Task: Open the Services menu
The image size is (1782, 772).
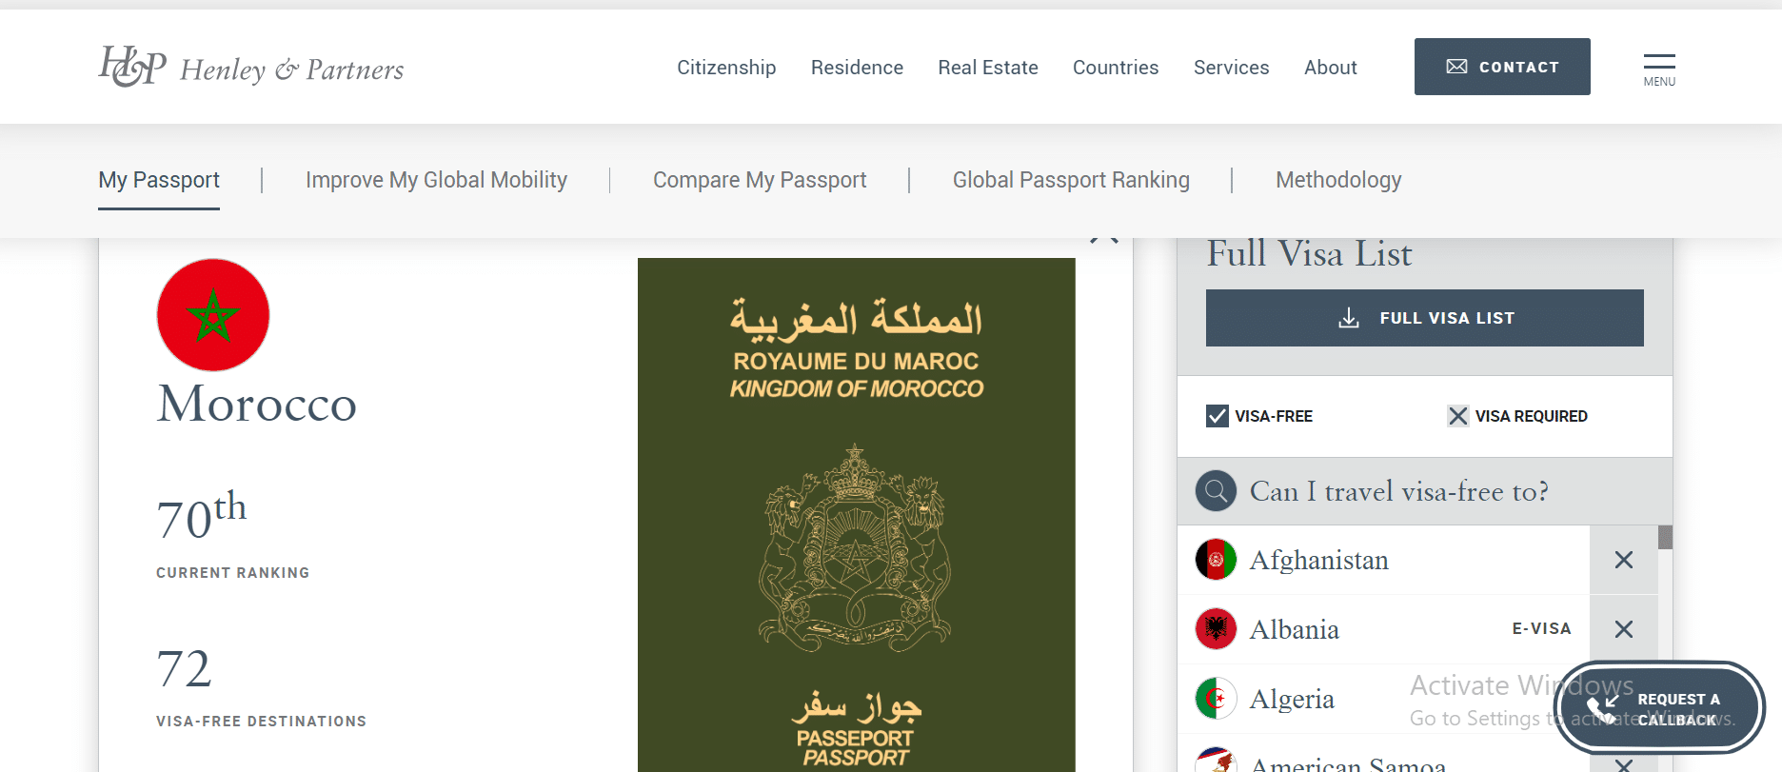Action: pos(1231,68)
